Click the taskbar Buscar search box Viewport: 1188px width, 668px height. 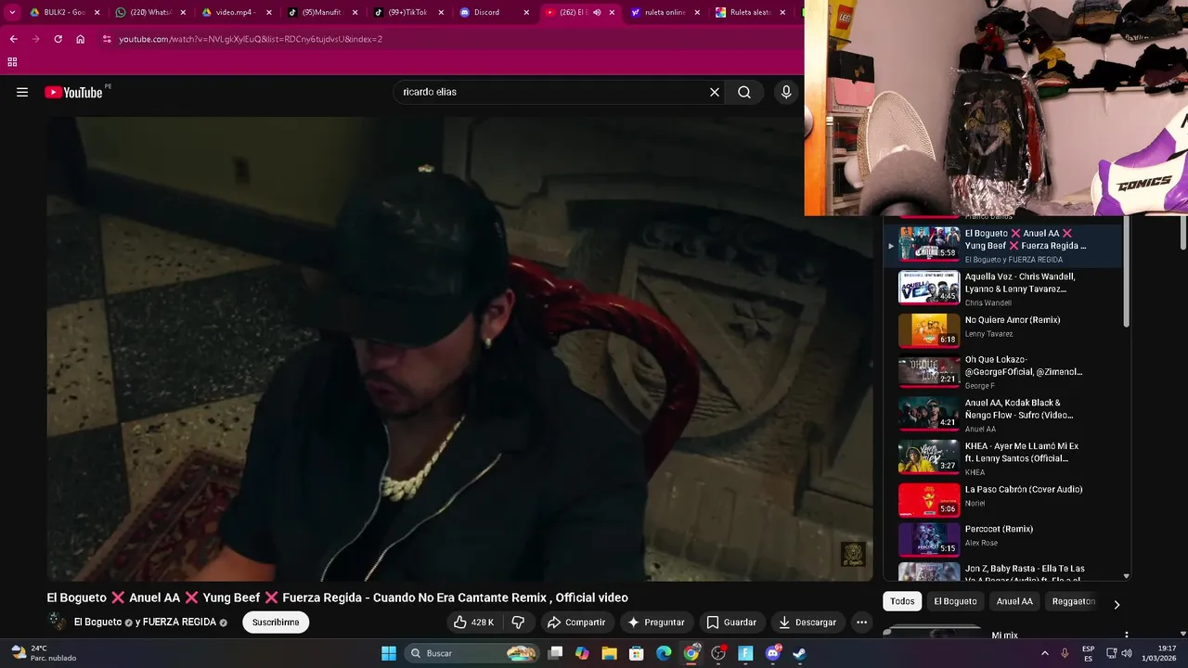coord(473,653)
